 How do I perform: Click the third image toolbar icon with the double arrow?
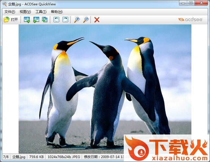tap(45, 20)
